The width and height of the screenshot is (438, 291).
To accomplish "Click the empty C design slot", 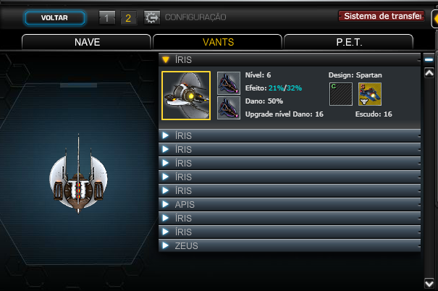I will tap(341, 94).
